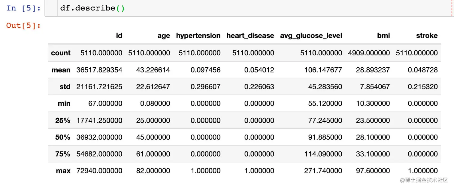Select the age column header
The height and width of the screenshot is (189, 454).
(164, 36)
